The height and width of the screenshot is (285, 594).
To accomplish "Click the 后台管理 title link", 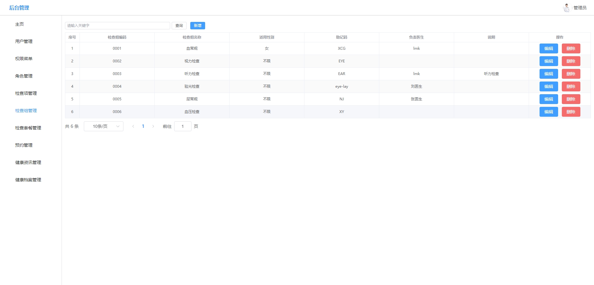I will click(x=19, y=8).
